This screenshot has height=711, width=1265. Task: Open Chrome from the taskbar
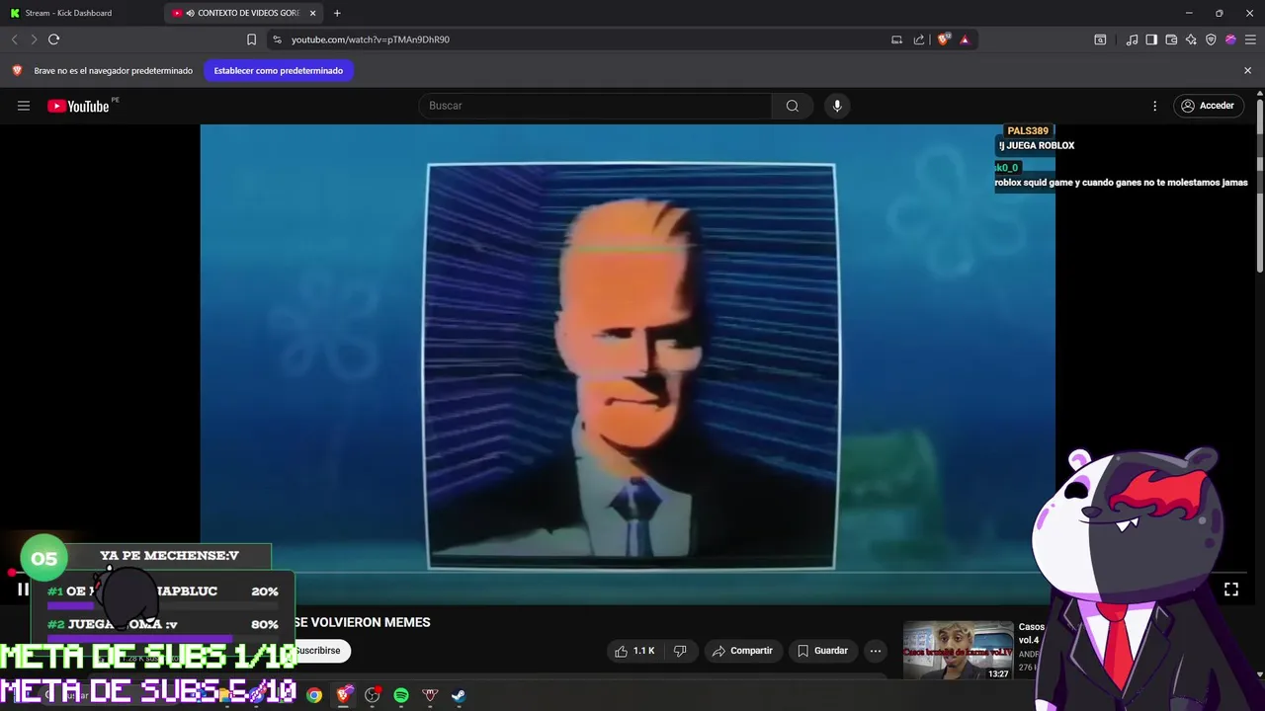(x=313, y=695)
